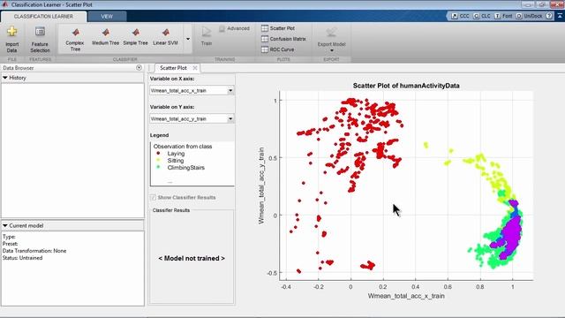The image size is (565, 318).
Task: Click the MATLAB logo in title bar
Action: tap(4, 4)
